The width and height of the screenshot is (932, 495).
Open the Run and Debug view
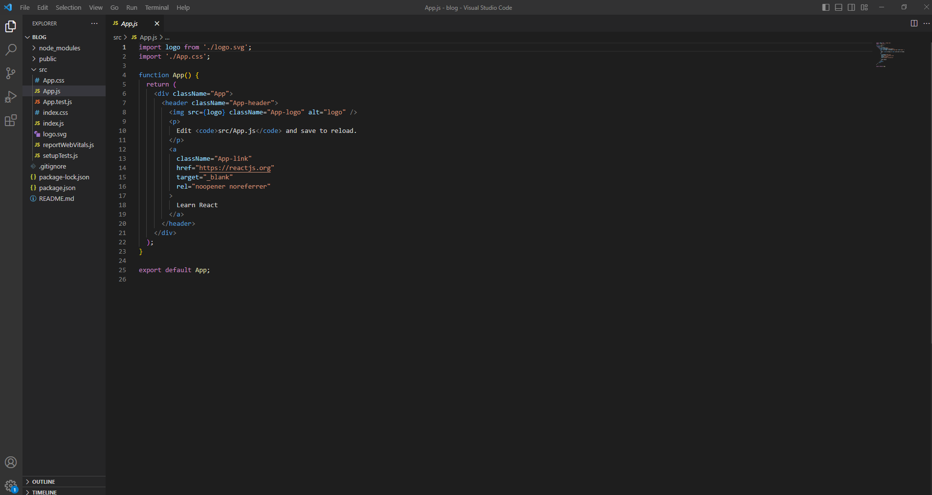click(x=11, y=97)
